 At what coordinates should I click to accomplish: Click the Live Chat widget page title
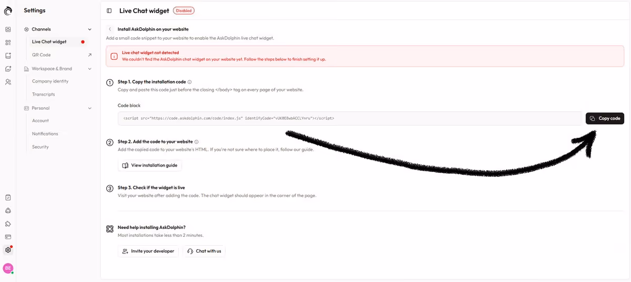click(144, 11)
